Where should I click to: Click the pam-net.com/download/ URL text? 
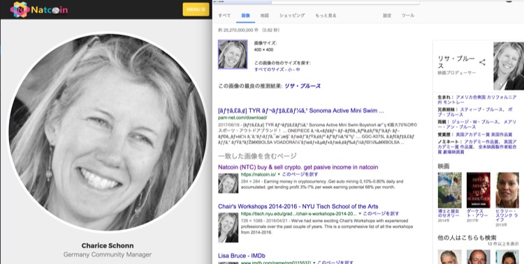[242, 118]
